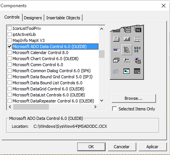Click the Browse... button
Viewport: 170px width, 155px height.
[134, 98]
